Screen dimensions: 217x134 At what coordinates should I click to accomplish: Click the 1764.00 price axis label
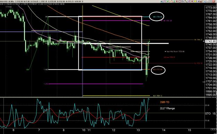pos(211,18)
